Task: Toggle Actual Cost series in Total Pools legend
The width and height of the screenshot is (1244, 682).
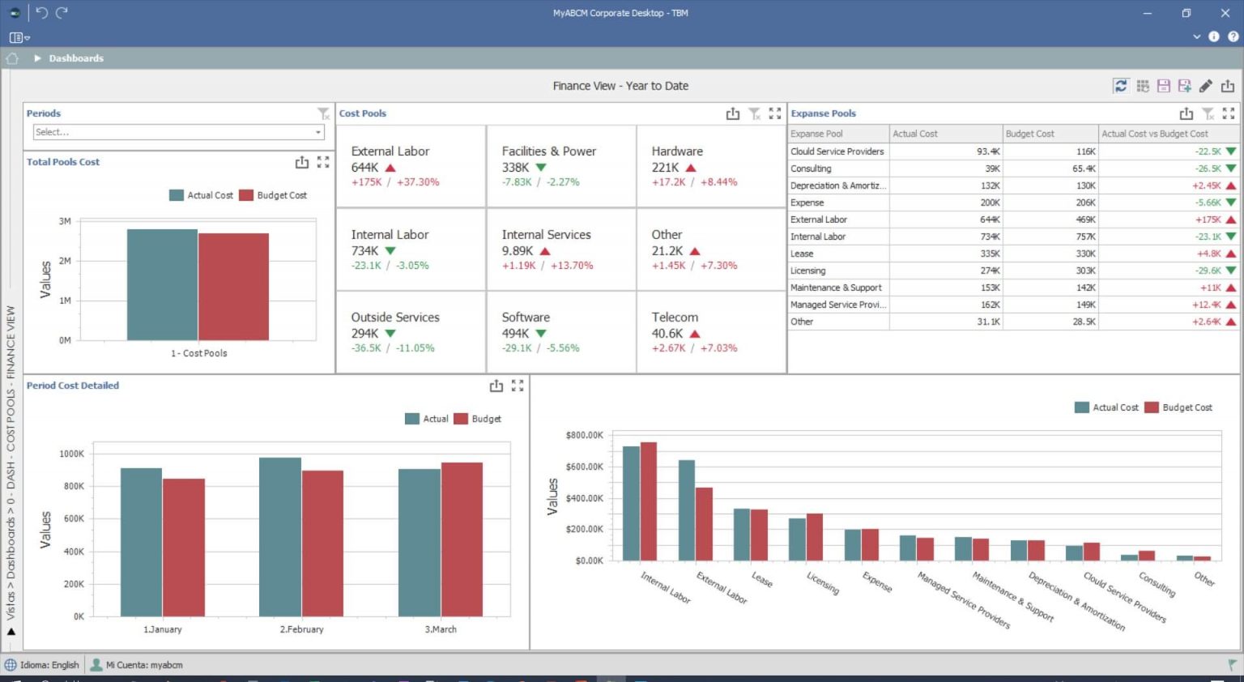Action: 201,195
